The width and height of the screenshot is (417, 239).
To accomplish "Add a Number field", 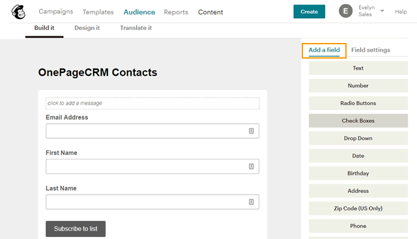I will click(358, 85).
